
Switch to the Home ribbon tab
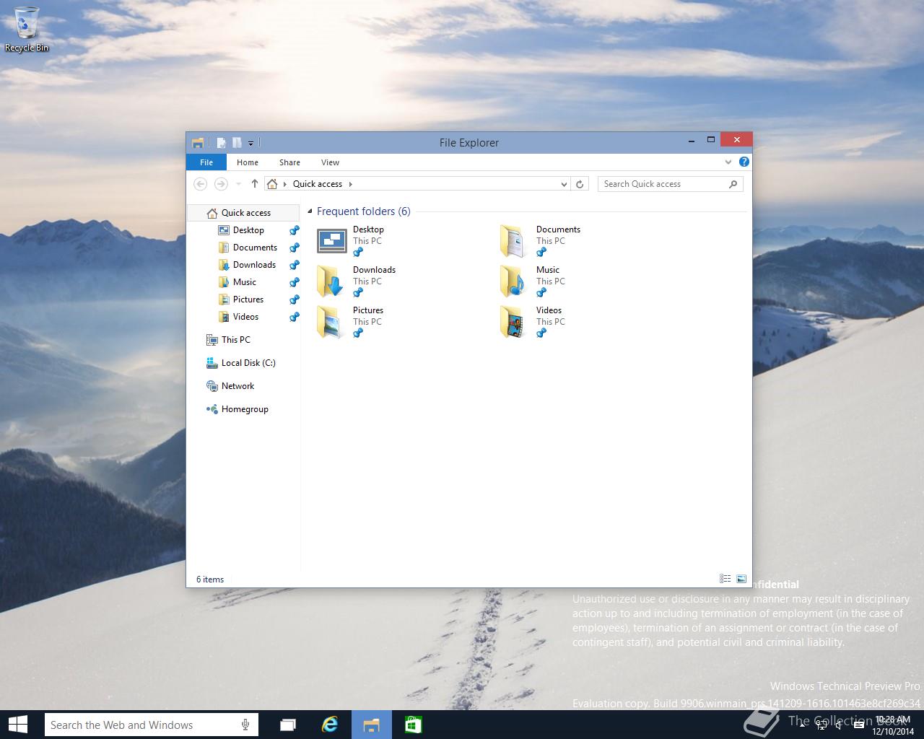(248, 162)
